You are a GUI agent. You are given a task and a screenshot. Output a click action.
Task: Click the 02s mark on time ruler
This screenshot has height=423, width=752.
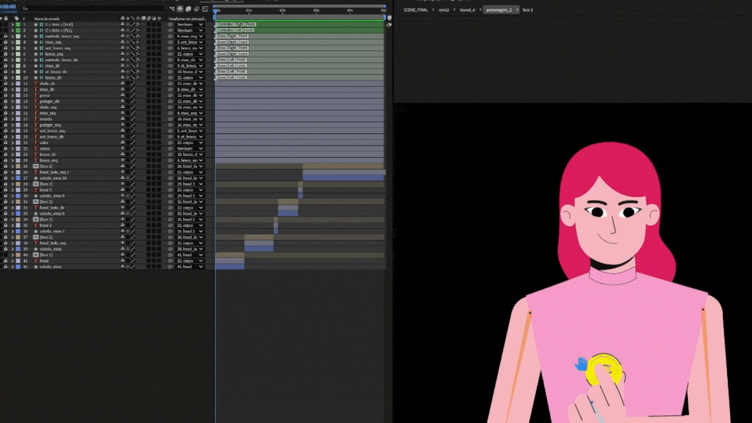coord(283,10)
